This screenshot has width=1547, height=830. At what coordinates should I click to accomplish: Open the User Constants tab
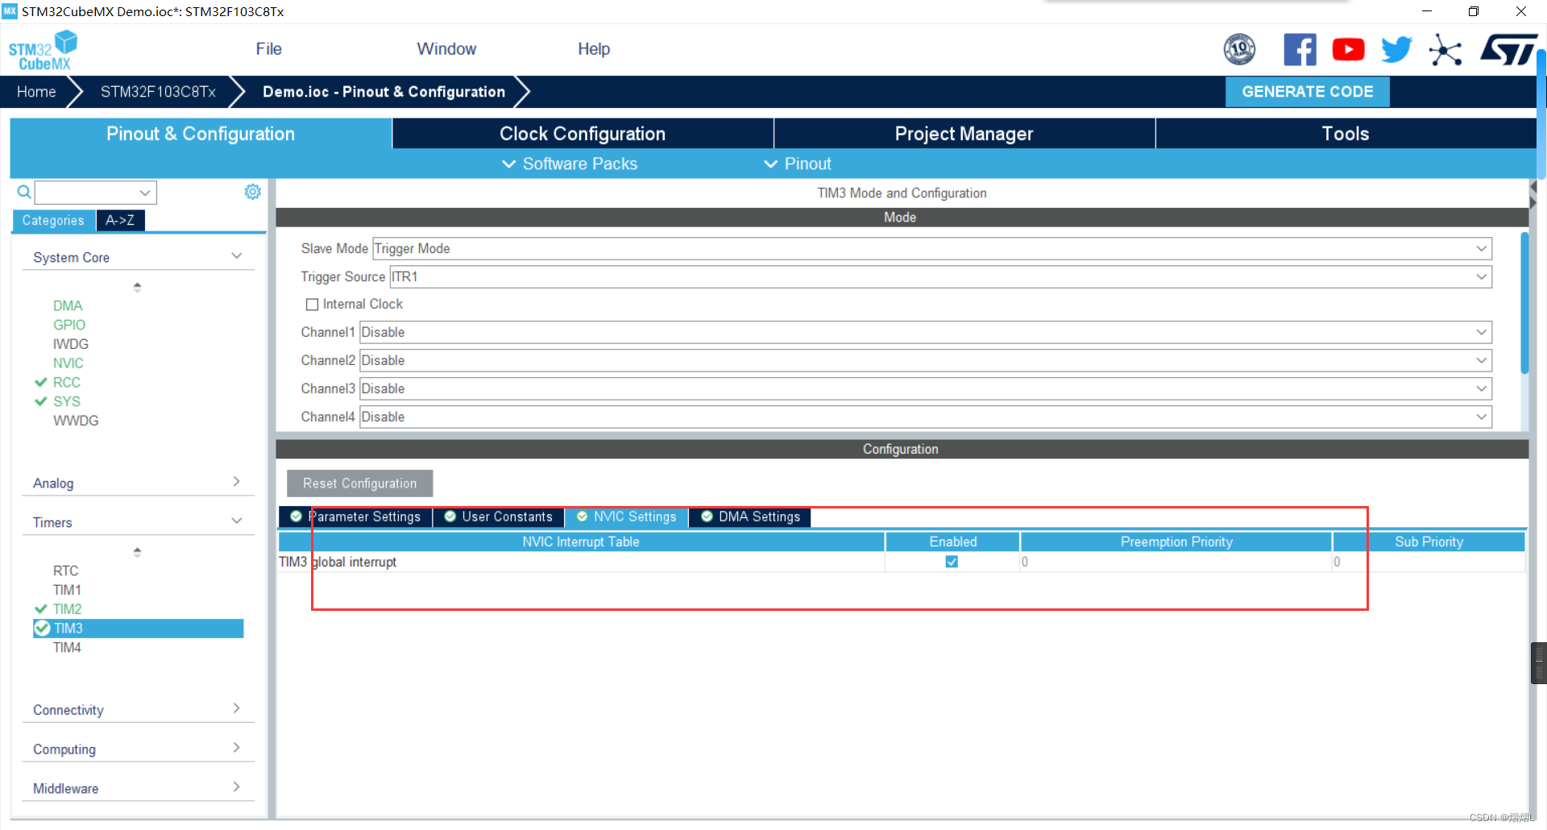tap(499, 517)
